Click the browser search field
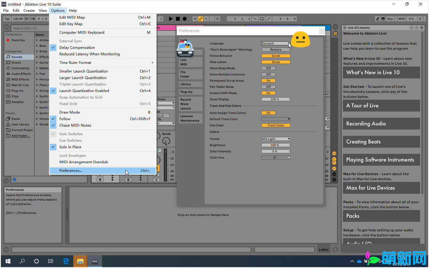Viewport: 429px width, 268px height. (30, 28)
